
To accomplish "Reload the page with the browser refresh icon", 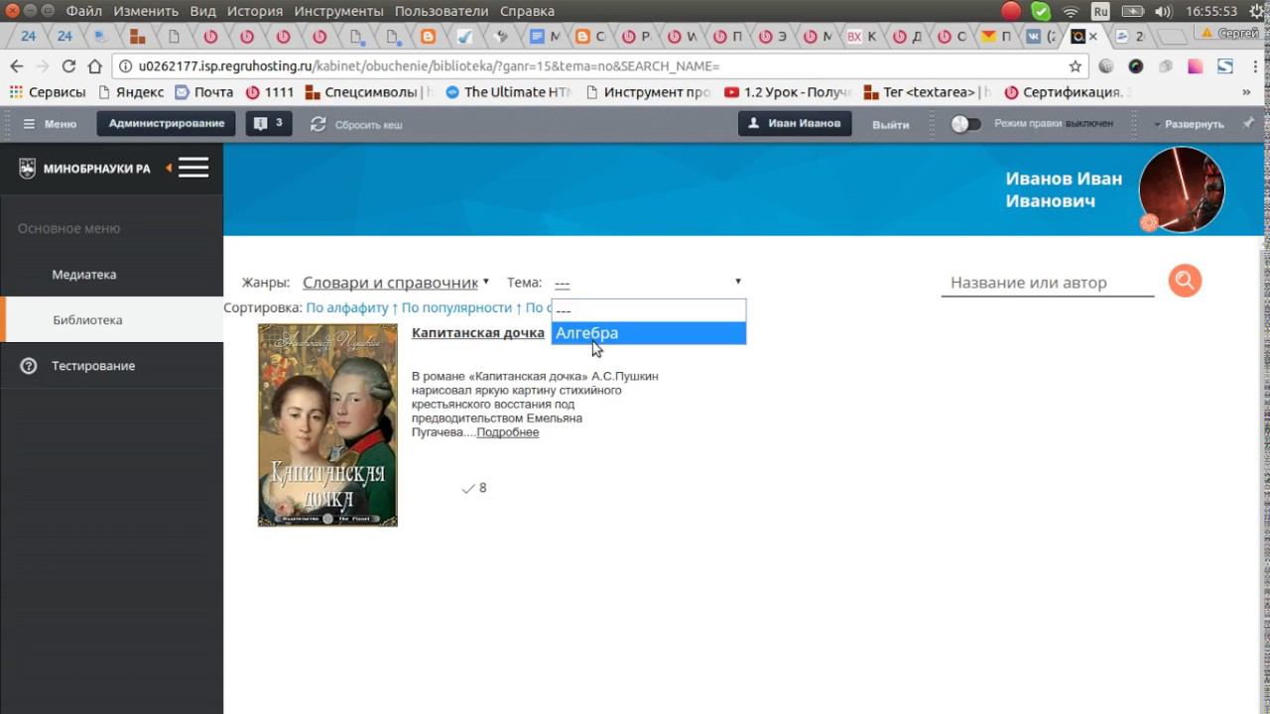I will pos(68,66).
